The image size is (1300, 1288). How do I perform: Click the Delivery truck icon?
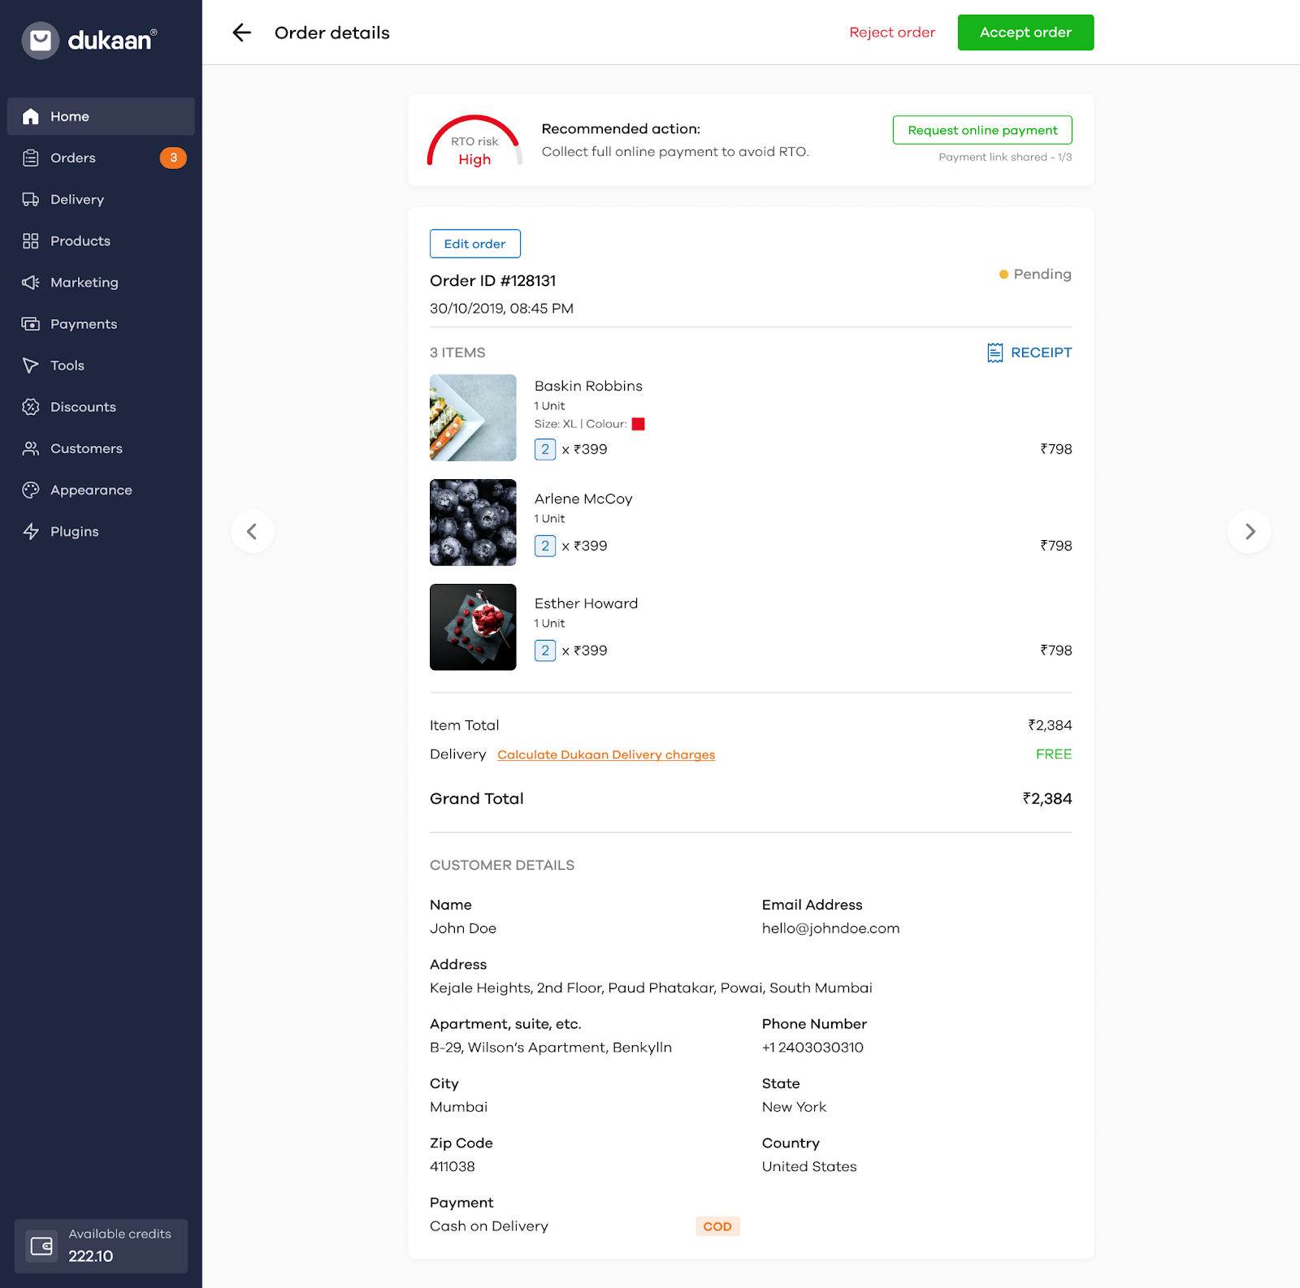pos(31,199)
